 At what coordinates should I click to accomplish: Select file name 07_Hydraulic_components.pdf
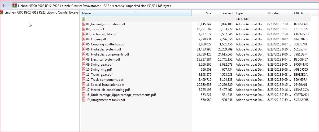pyautogui.click(x=108, y=54)
